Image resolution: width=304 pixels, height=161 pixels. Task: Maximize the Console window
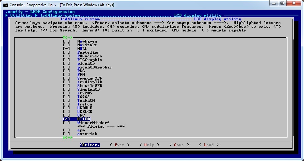click(x=283, y=3)
